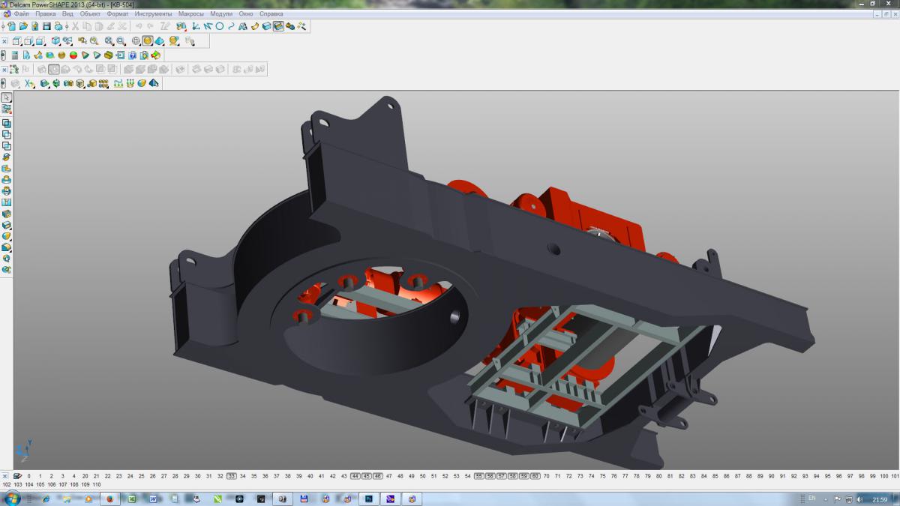Turn on level 110 in second level row

click(97, 485)
